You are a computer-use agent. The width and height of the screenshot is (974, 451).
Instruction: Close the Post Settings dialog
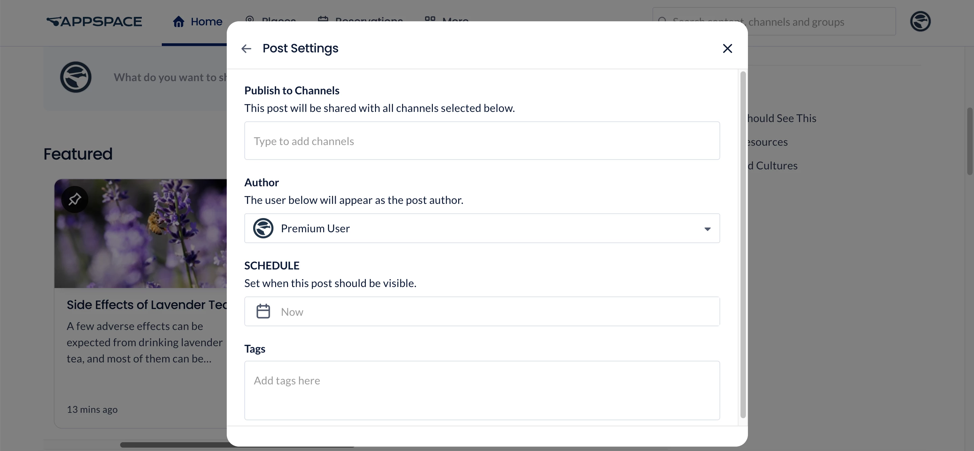[727, 48]
